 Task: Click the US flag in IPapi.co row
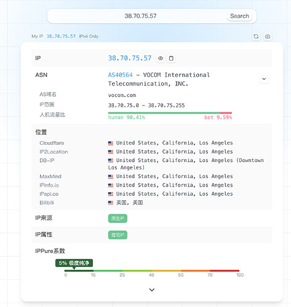111,194
